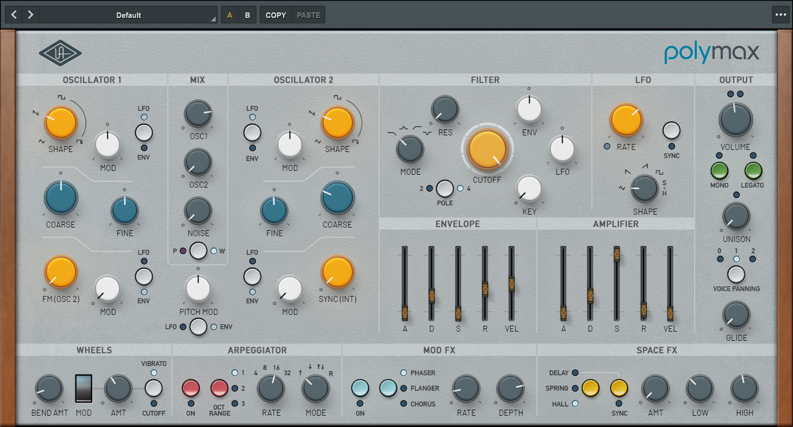The image size is (793, 427).
Task: Switch to the B preset slot
Action: pos(248,15)
